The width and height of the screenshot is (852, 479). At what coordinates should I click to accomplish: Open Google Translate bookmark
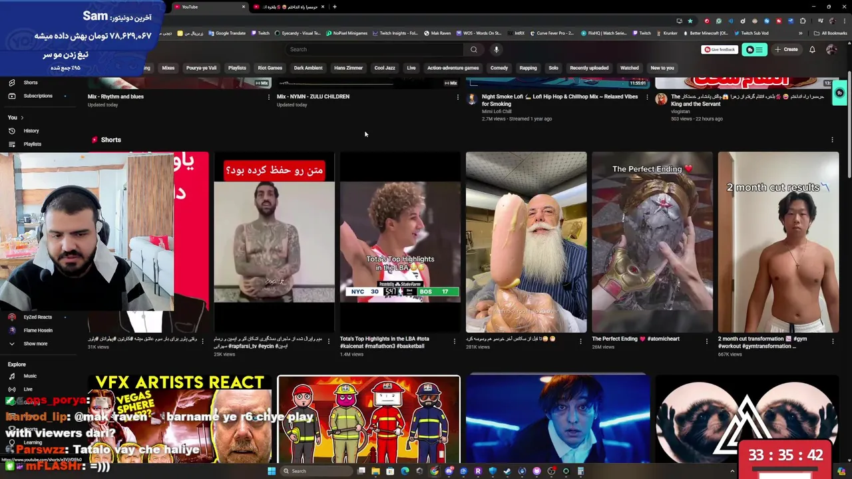click(x=226, y=33)
